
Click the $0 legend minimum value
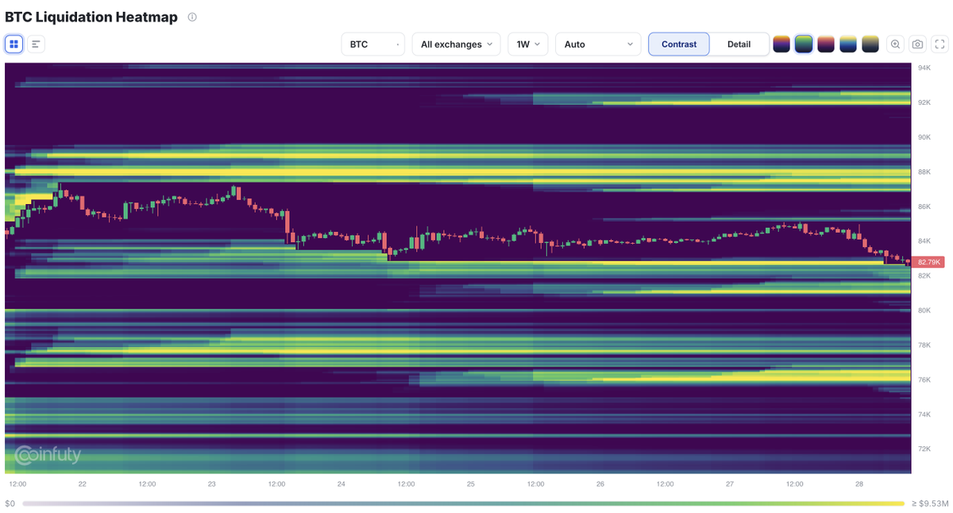[10, 503]
